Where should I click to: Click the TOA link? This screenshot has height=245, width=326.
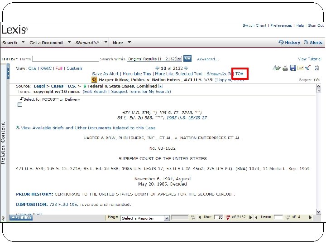240,74
